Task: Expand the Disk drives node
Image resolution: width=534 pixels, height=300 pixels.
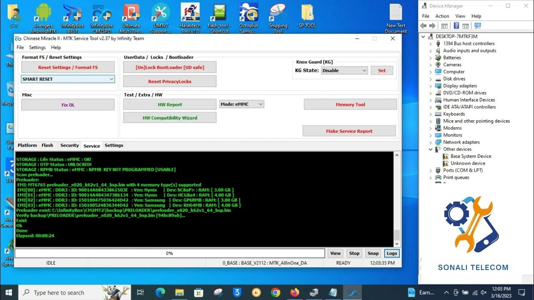Action: point(431,79)
